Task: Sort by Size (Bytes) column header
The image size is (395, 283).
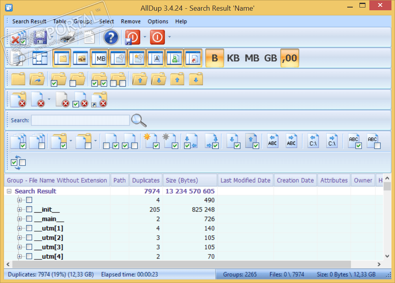Action: click(x=182, y=180)
